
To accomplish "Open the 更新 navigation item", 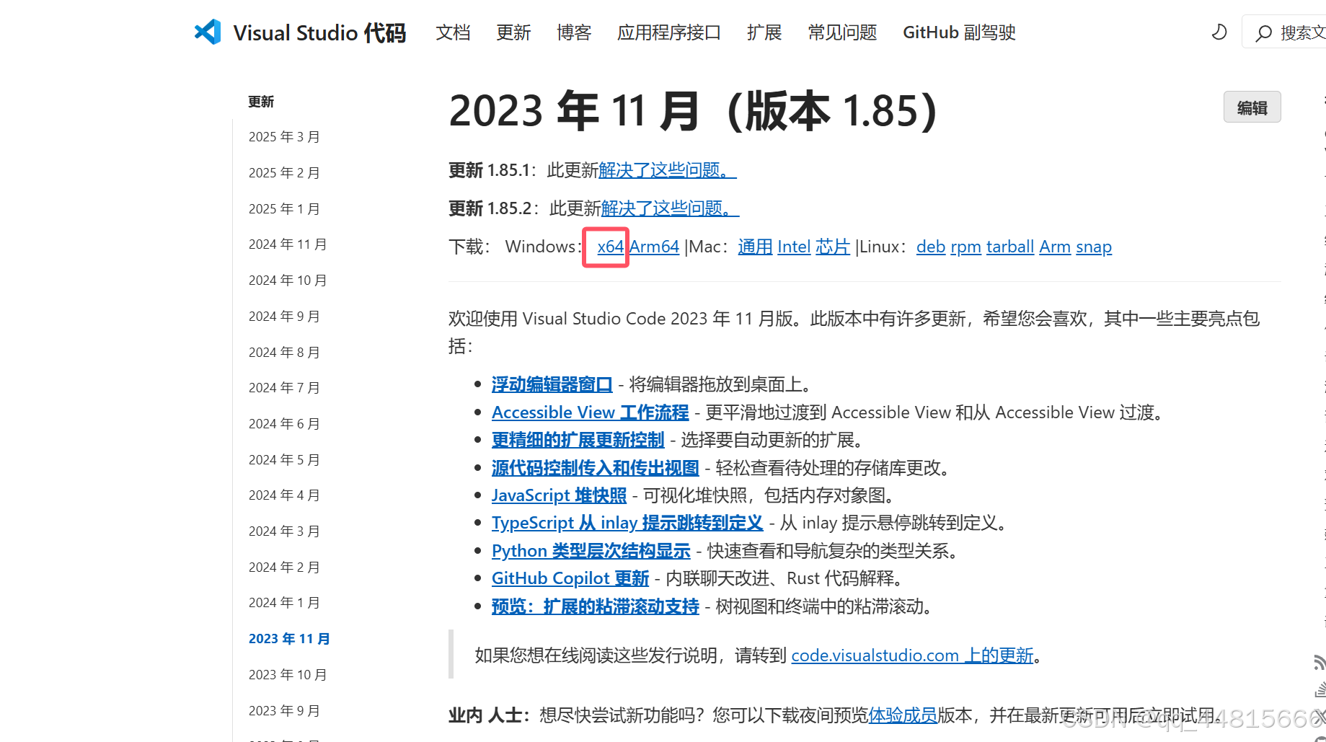I will tap(513, 32).
